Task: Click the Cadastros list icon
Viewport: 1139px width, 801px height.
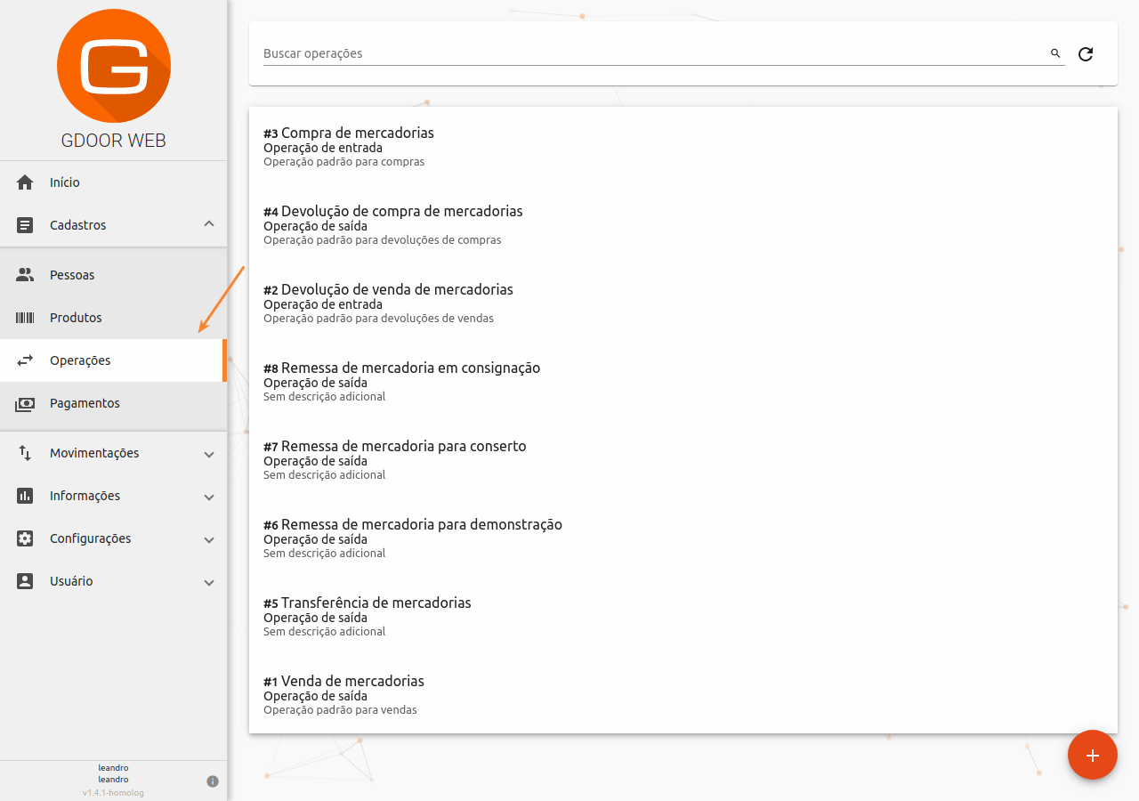Action: (25, 225)
